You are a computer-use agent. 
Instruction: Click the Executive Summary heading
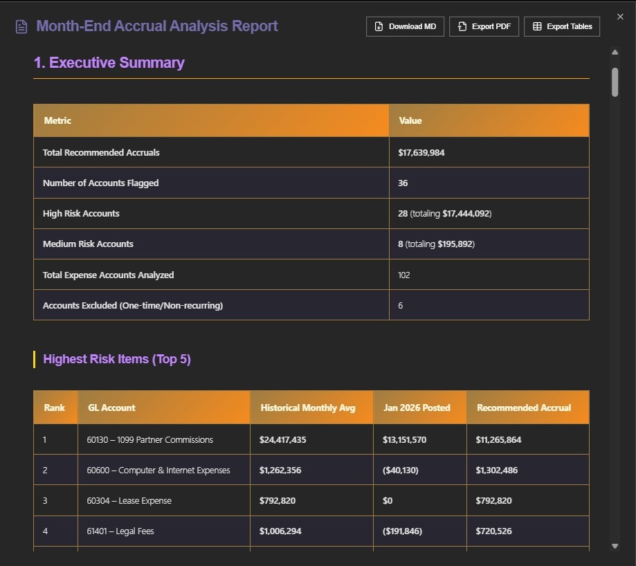pos(108,62)
